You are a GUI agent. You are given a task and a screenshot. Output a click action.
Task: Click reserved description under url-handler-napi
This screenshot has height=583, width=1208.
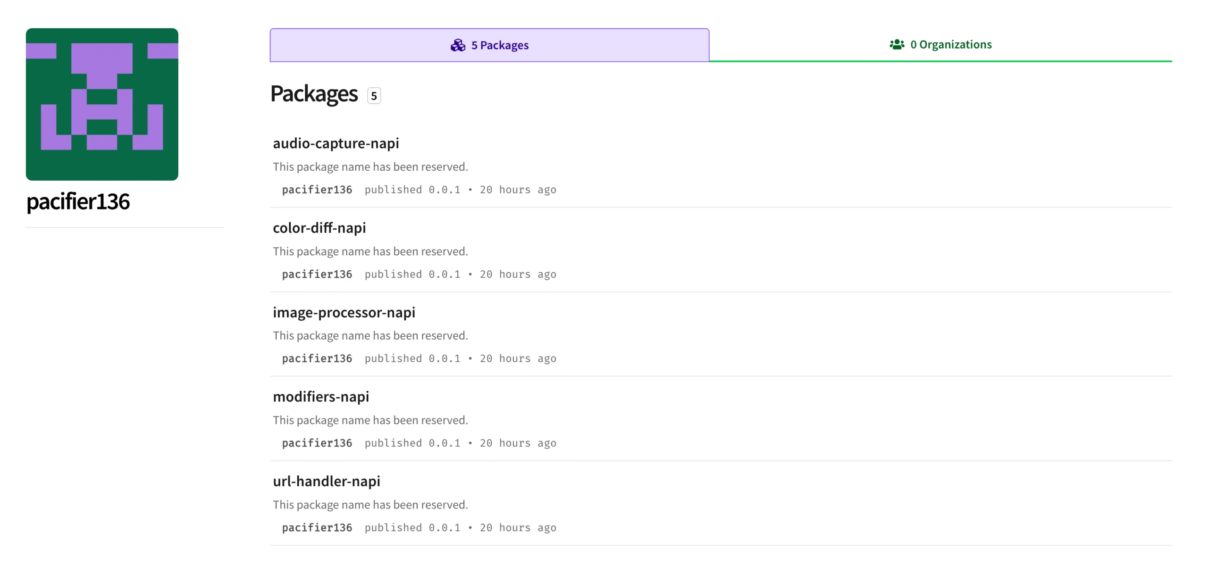[x=370, y=504]
